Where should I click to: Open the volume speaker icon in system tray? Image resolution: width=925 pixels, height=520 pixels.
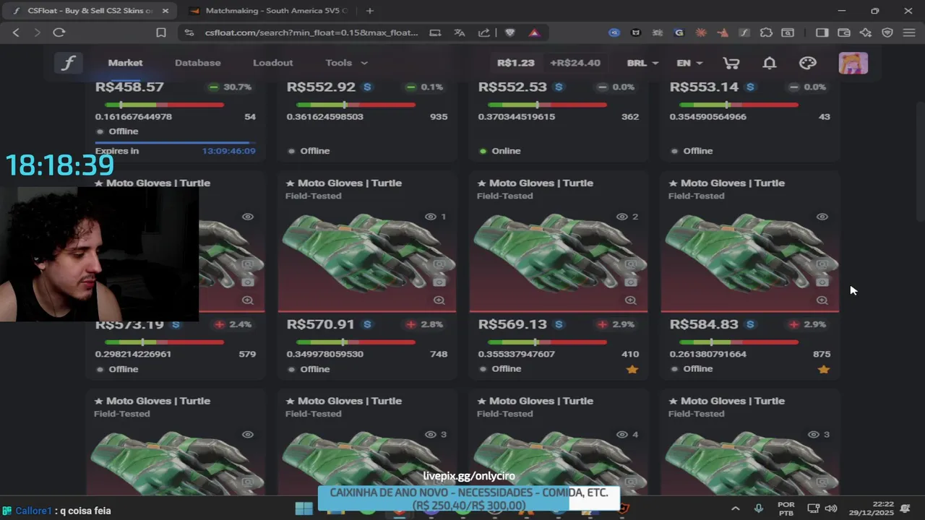(x=831, y=508)
